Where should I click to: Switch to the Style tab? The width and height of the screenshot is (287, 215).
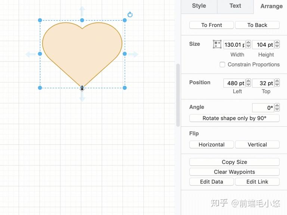pyautogui.click(x=199, y=6)
